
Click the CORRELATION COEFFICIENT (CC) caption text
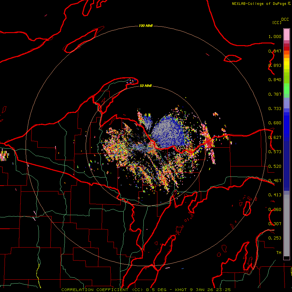pos(103,290)
